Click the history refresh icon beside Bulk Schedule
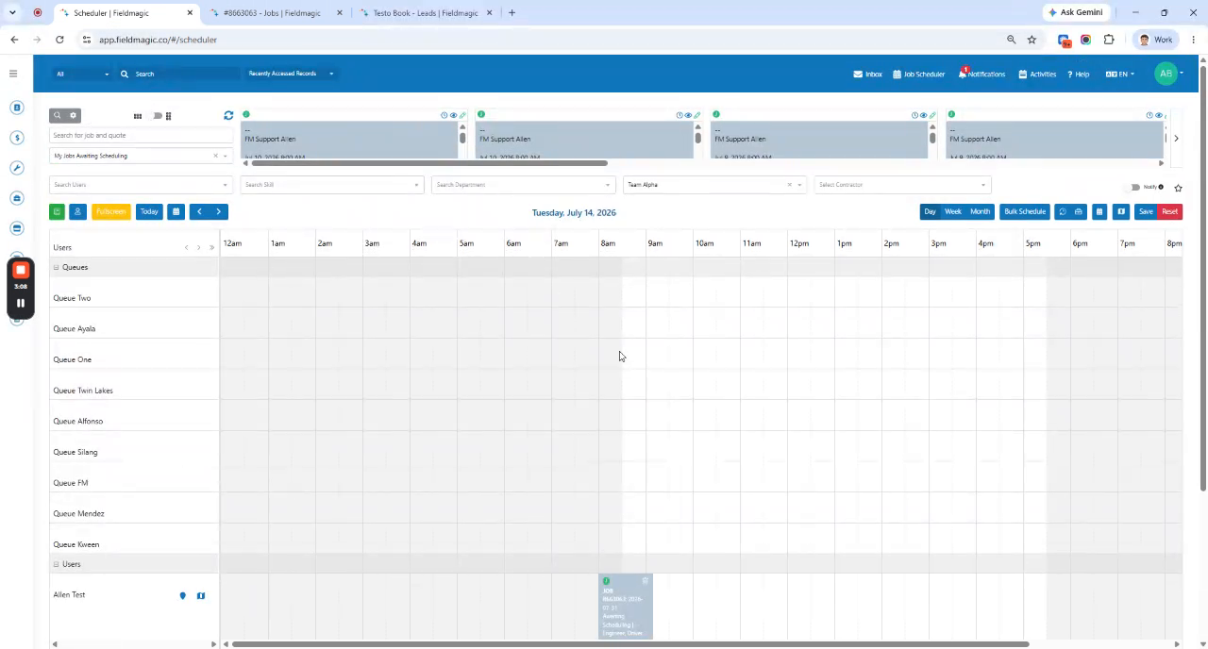Image resolution: width=1208 pixels, height=649 pixels. (x=1063, y=211)
